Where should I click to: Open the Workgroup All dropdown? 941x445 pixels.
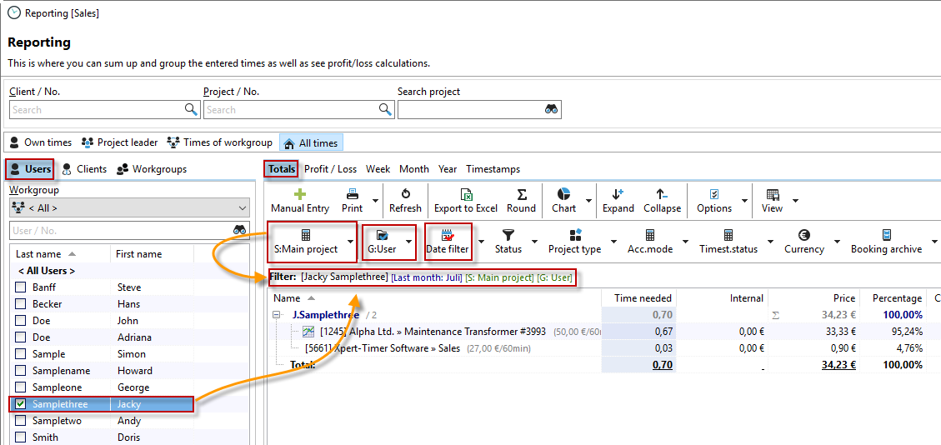pos(129,207)
